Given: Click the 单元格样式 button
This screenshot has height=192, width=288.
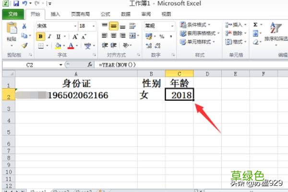Looking at the screenshot, I should pos(200,42).
